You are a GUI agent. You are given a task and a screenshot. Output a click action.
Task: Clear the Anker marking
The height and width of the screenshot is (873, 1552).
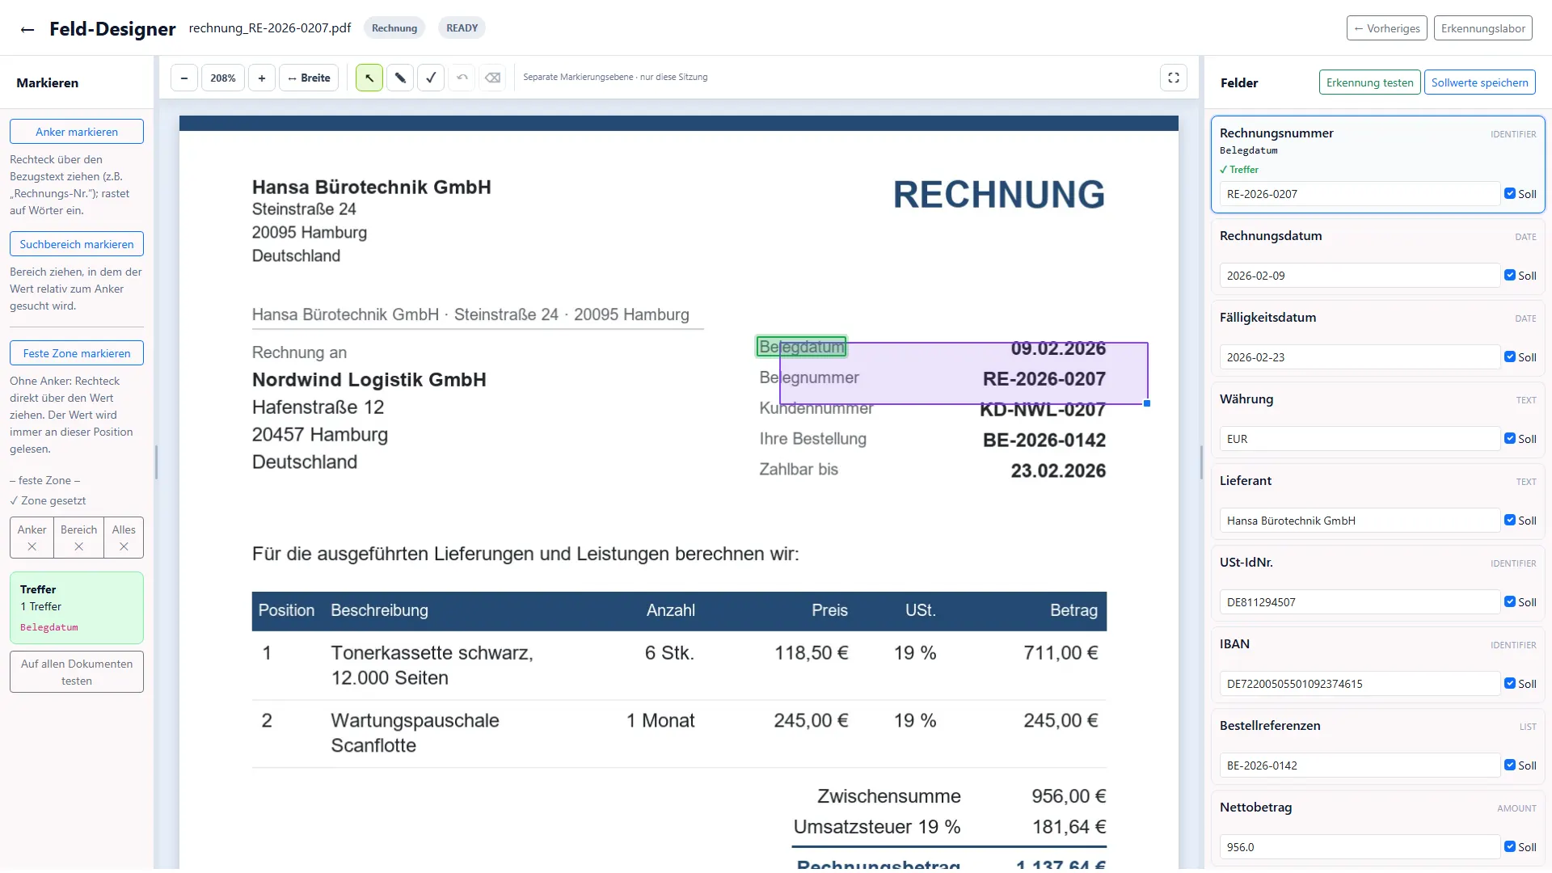32,538
